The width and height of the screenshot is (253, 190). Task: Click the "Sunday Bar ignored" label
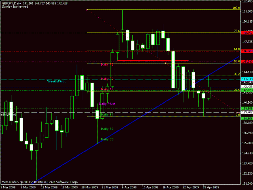(x=15, y=6)
